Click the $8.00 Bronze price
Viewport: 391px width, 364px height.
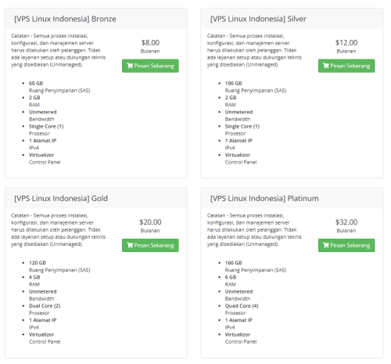150,42
